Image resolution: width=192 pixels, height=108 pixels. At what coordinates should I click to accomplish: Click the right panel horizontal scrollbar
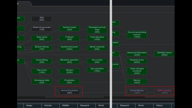click(159, 97)
